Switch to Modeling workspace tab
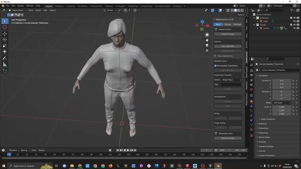The width and height of the screenshot is (301, 169). tap(59, 6)
